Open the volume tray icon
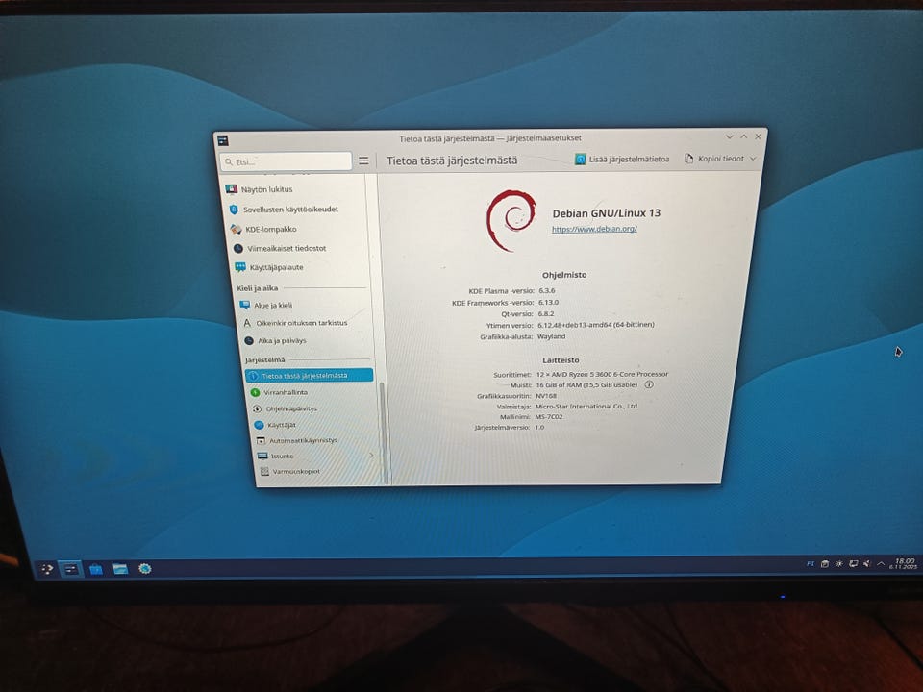The image size is (923, 692). [x=866, y=564]
